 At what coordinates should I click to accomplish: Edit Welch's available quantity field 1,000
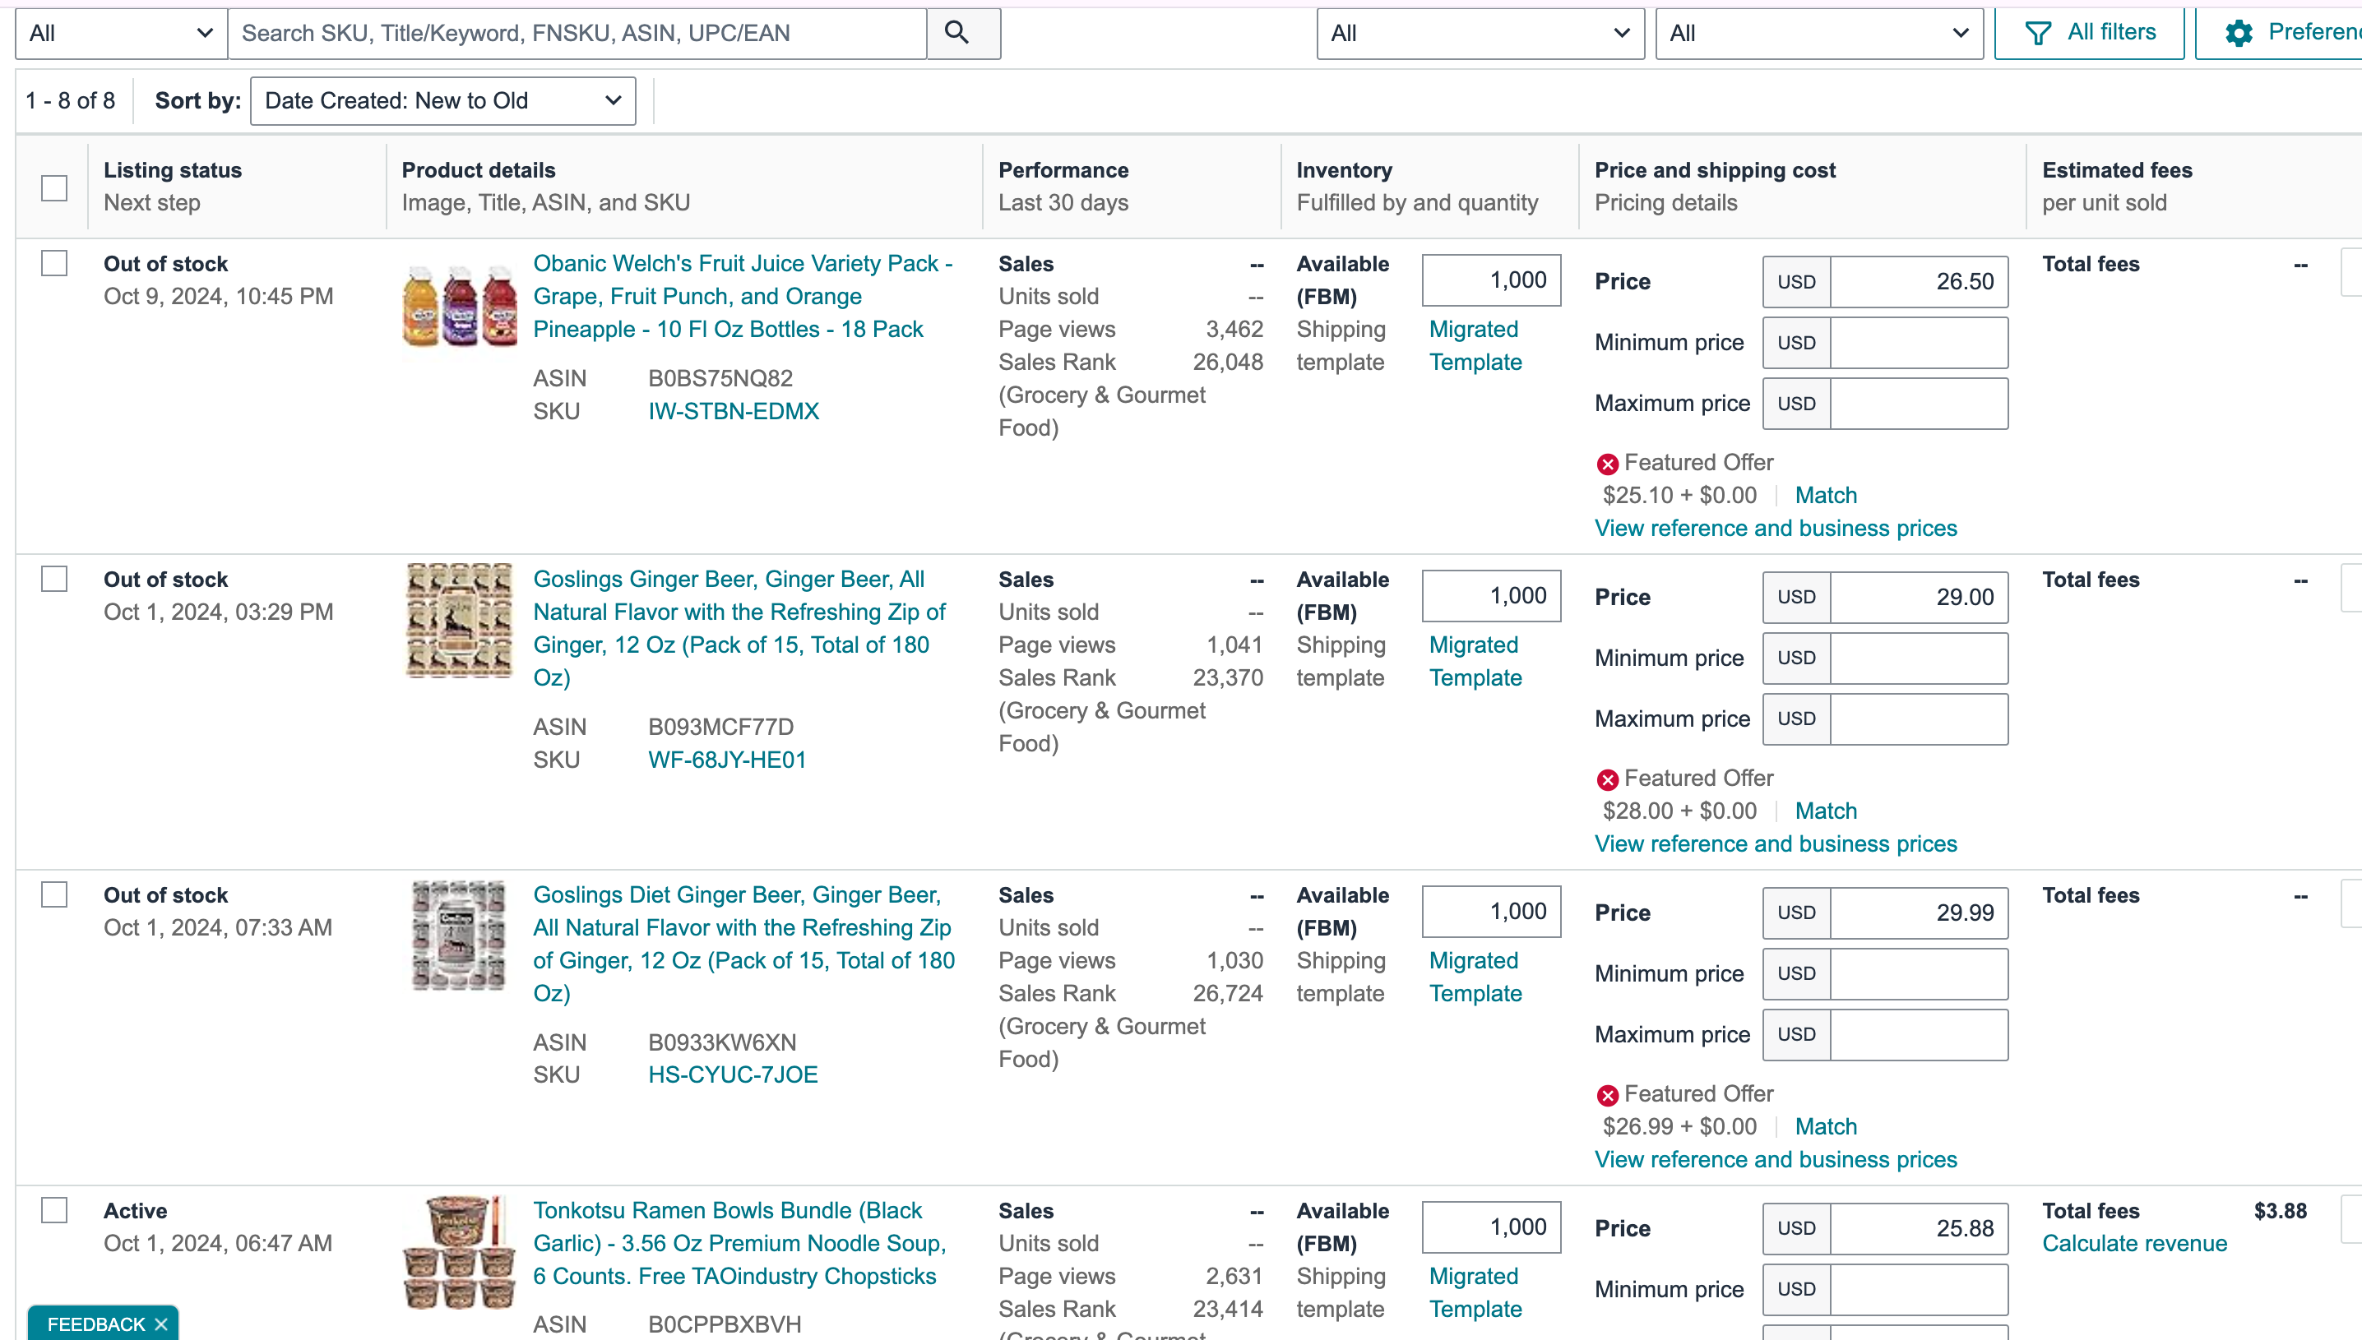click(x=1491, y=280)
